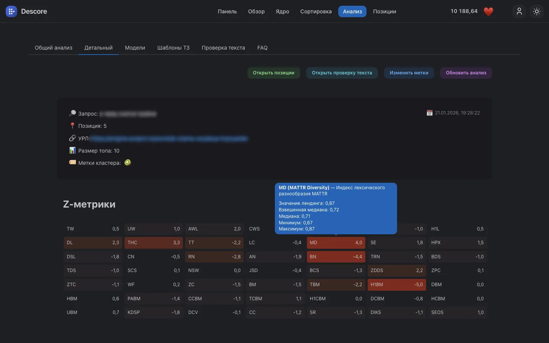The image size is (549, 343).
Task: Click the Descore logo icon
Action: (x=11, y=11)
